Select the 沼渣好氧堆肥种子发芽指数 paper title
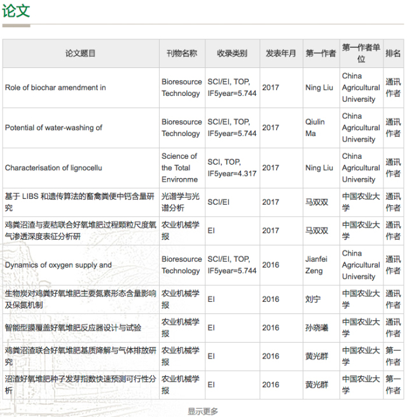This screenshot has width=407, height=417. click(79, 385)
